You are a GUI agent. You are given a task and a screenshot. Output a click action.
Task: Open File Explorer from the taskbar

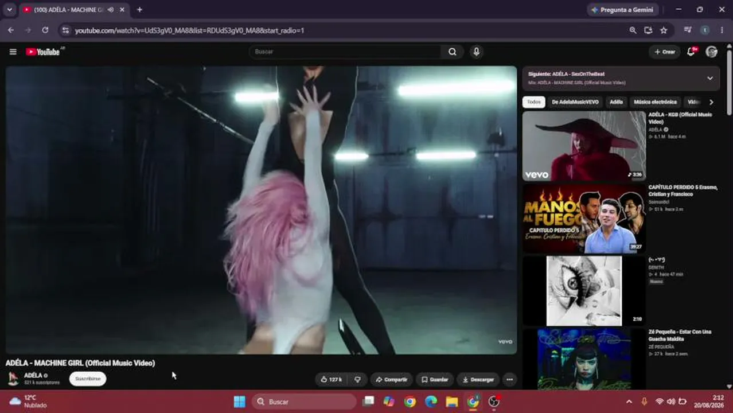pos(452,402)
